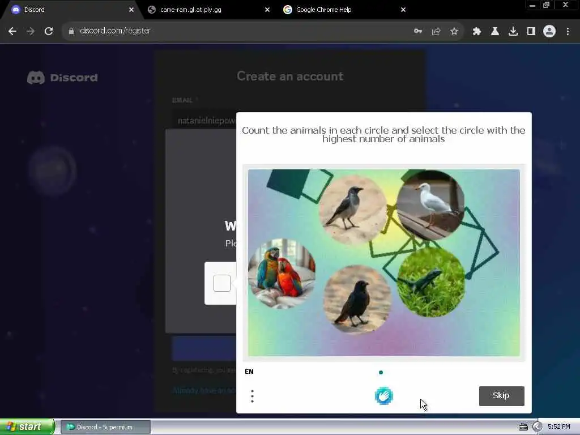The height and width of the screenshot is (435, 580).
Task: Skip this captcha challenge
Action: click(501, 396)
